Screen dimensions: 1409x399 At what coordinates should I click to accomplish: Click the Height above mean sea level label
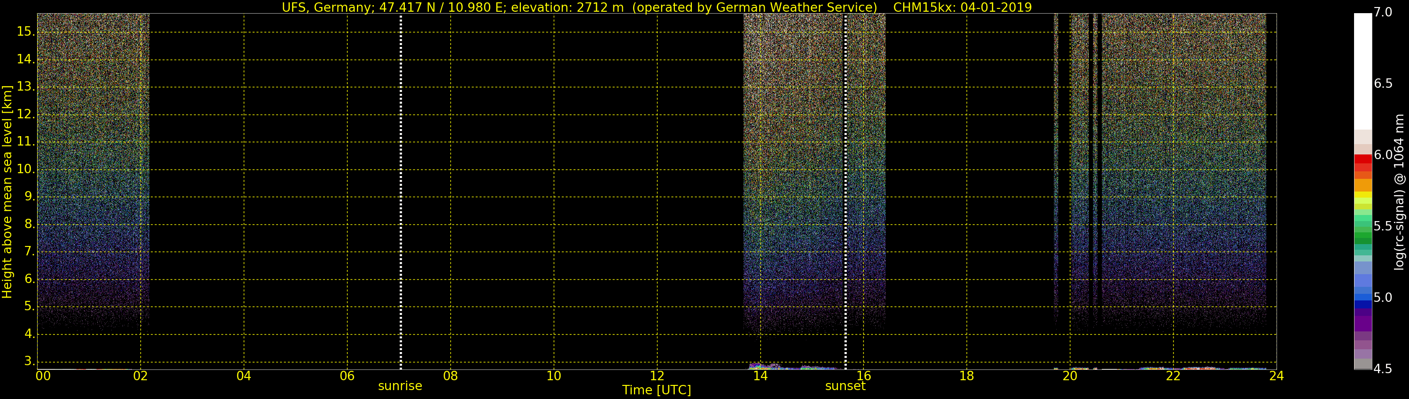(x=7, y=192)
